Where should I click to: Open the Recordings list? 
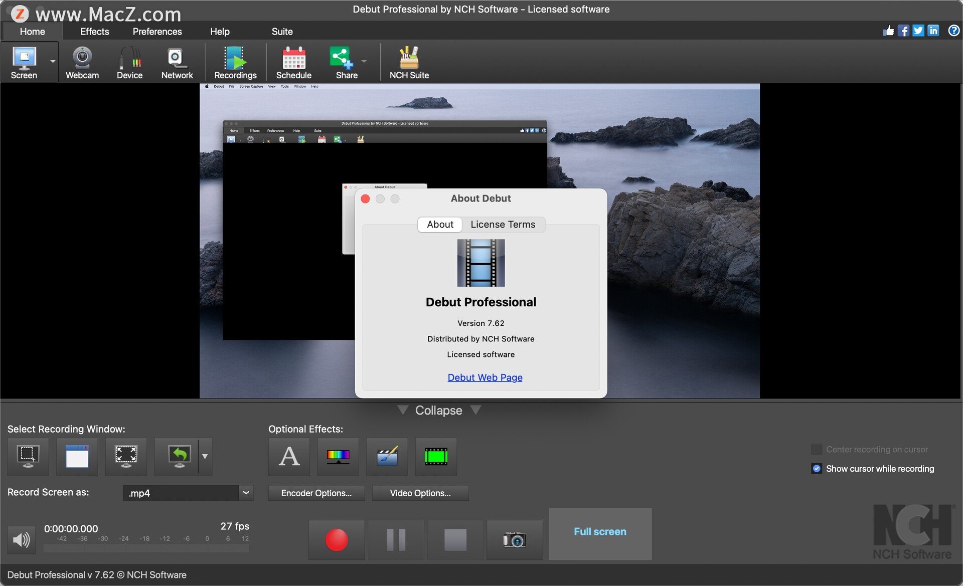[x=235, y=62]
